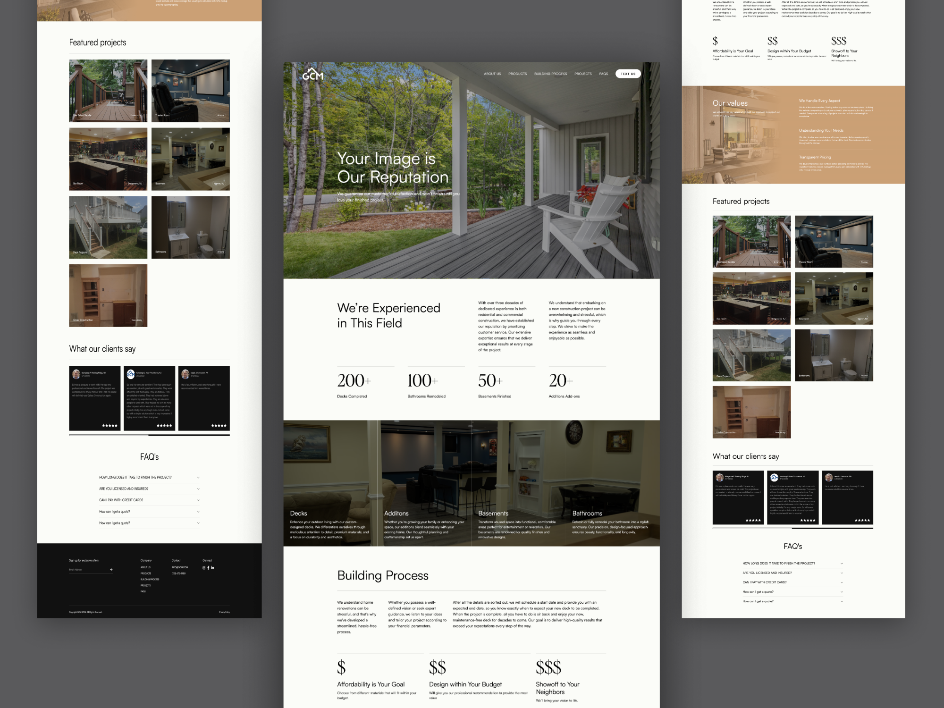The height and width of the screenshot is (708, 944).
Task: Go to Products in the top navigation
Action: pyautogui.click(x=517, y=74)
